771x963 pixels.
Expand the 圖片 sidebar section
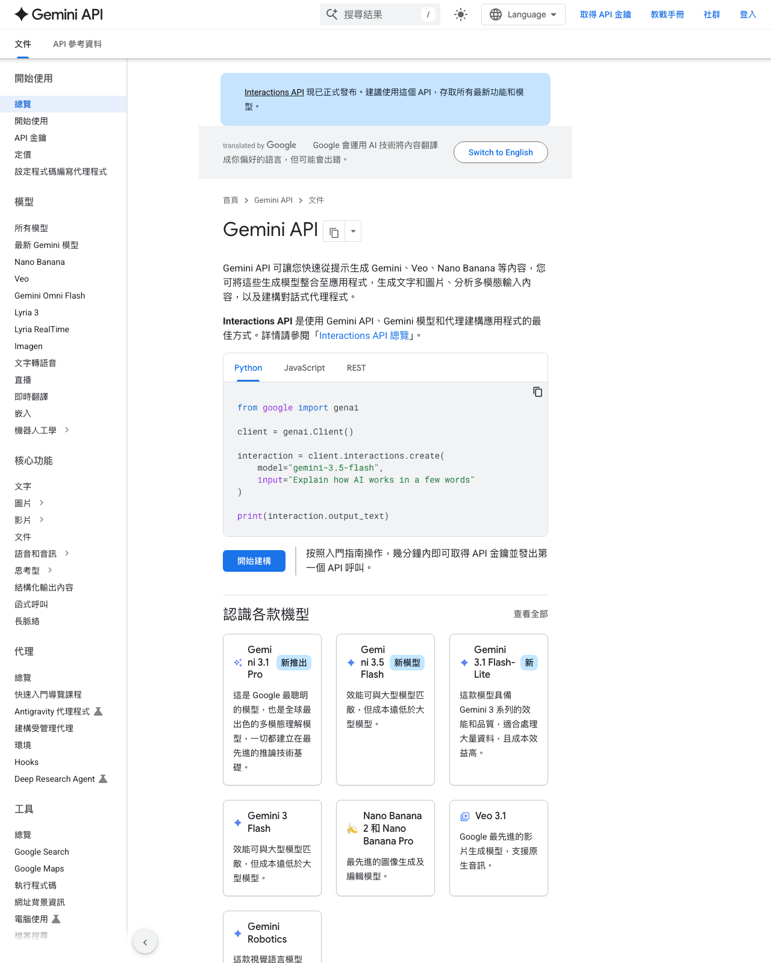click(x=42, y=503)
